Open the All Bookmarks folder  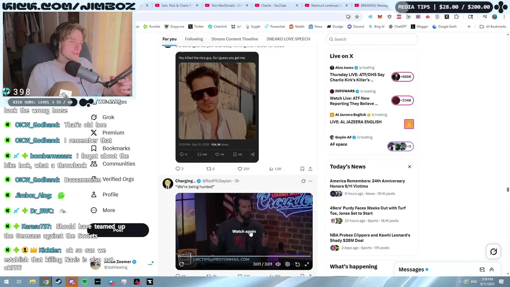[x=493, y=27]
